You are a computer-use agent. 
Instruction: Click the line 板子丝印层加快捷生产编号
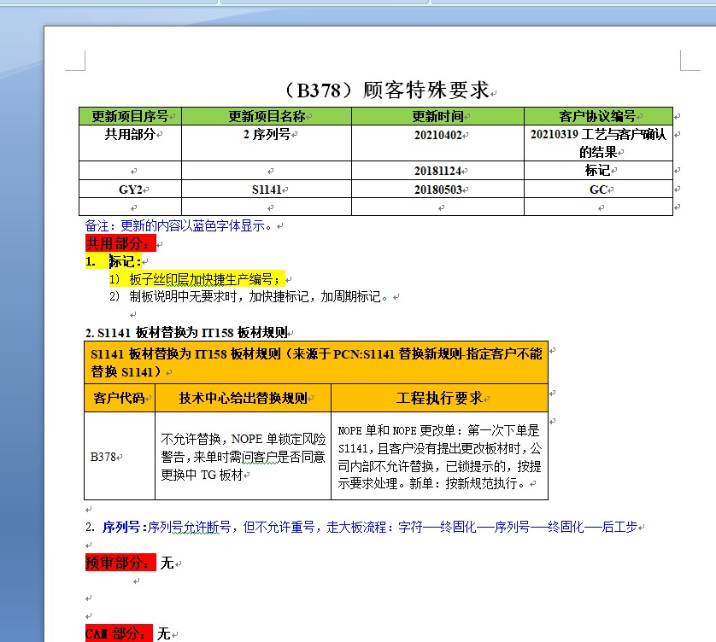pyautogui.click(x=197, y=279)
